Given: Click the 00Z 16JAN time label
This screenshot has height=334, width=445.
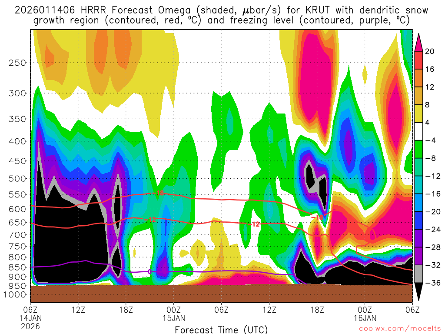Looking at the screenshot, I should (365, 314).
